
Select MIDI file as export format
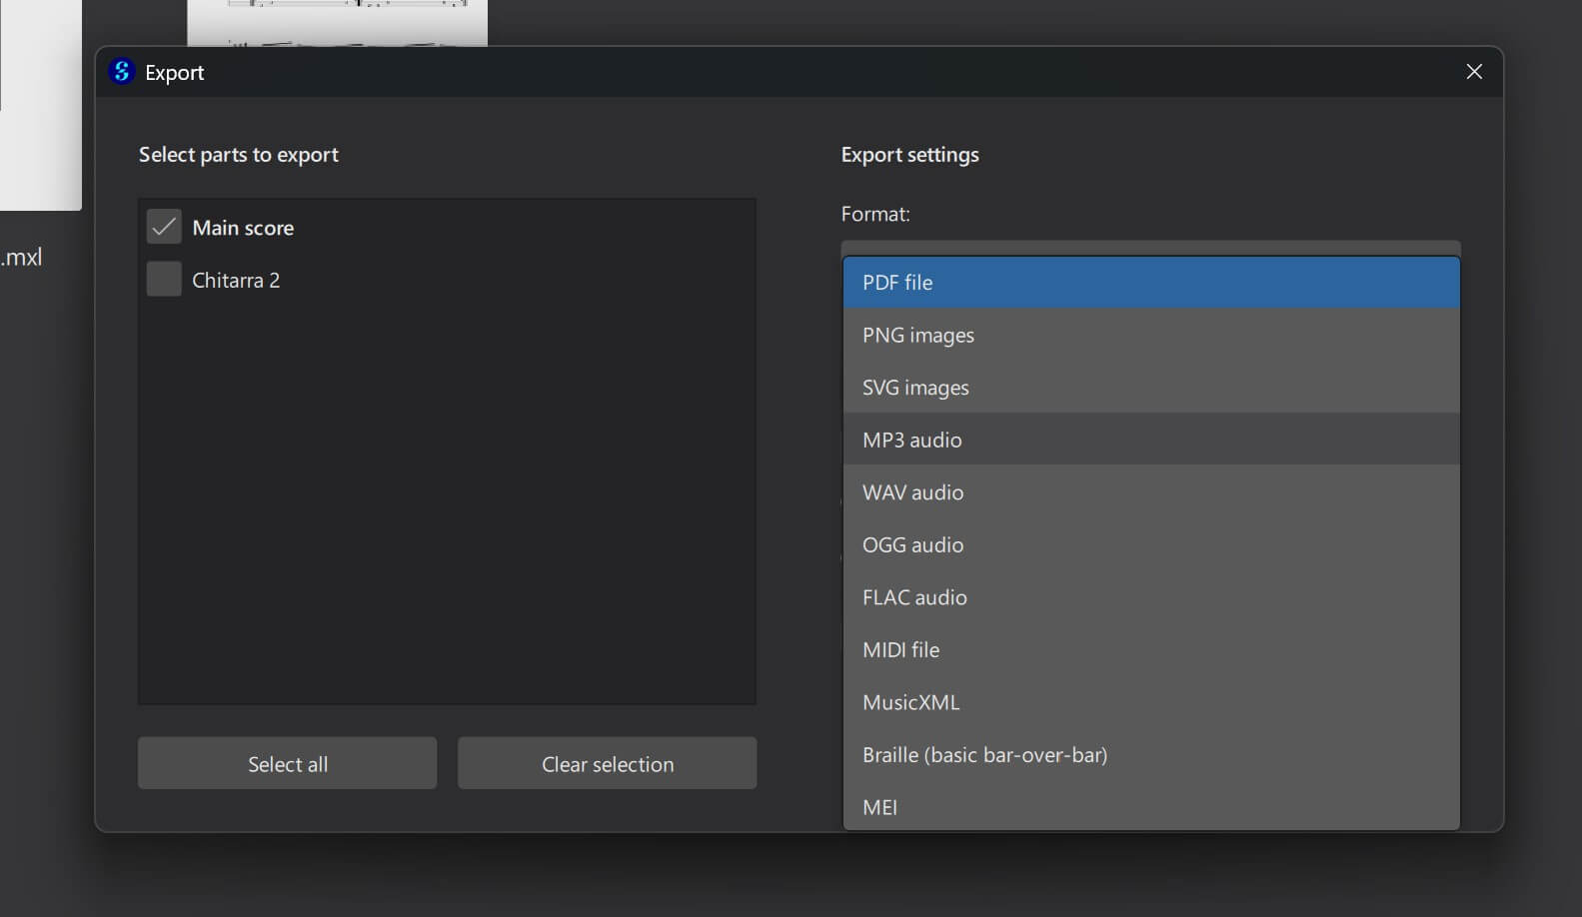(1150, 650)
